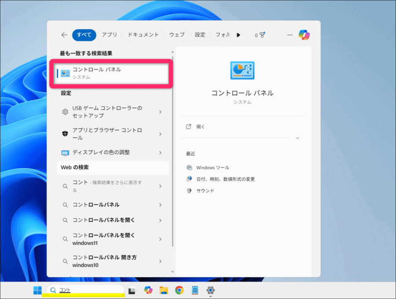This screenshot has width=396, height=299.
Task: Open the three-dot more options menu
Action: point(290,35)
